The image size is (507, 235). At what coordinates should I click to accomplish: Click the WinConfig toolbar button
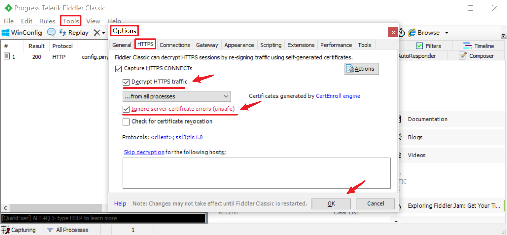tap(22, 33)
